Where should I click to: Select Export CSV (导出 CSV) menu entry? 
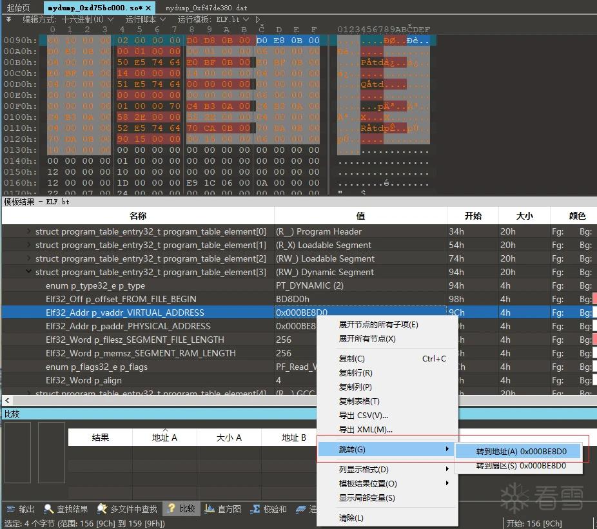[363, 415]
